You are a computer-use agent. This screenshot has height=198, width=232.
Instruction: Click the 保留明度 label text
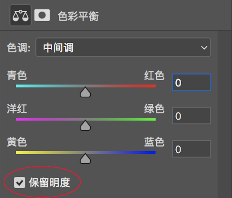[x=49, y=183]
